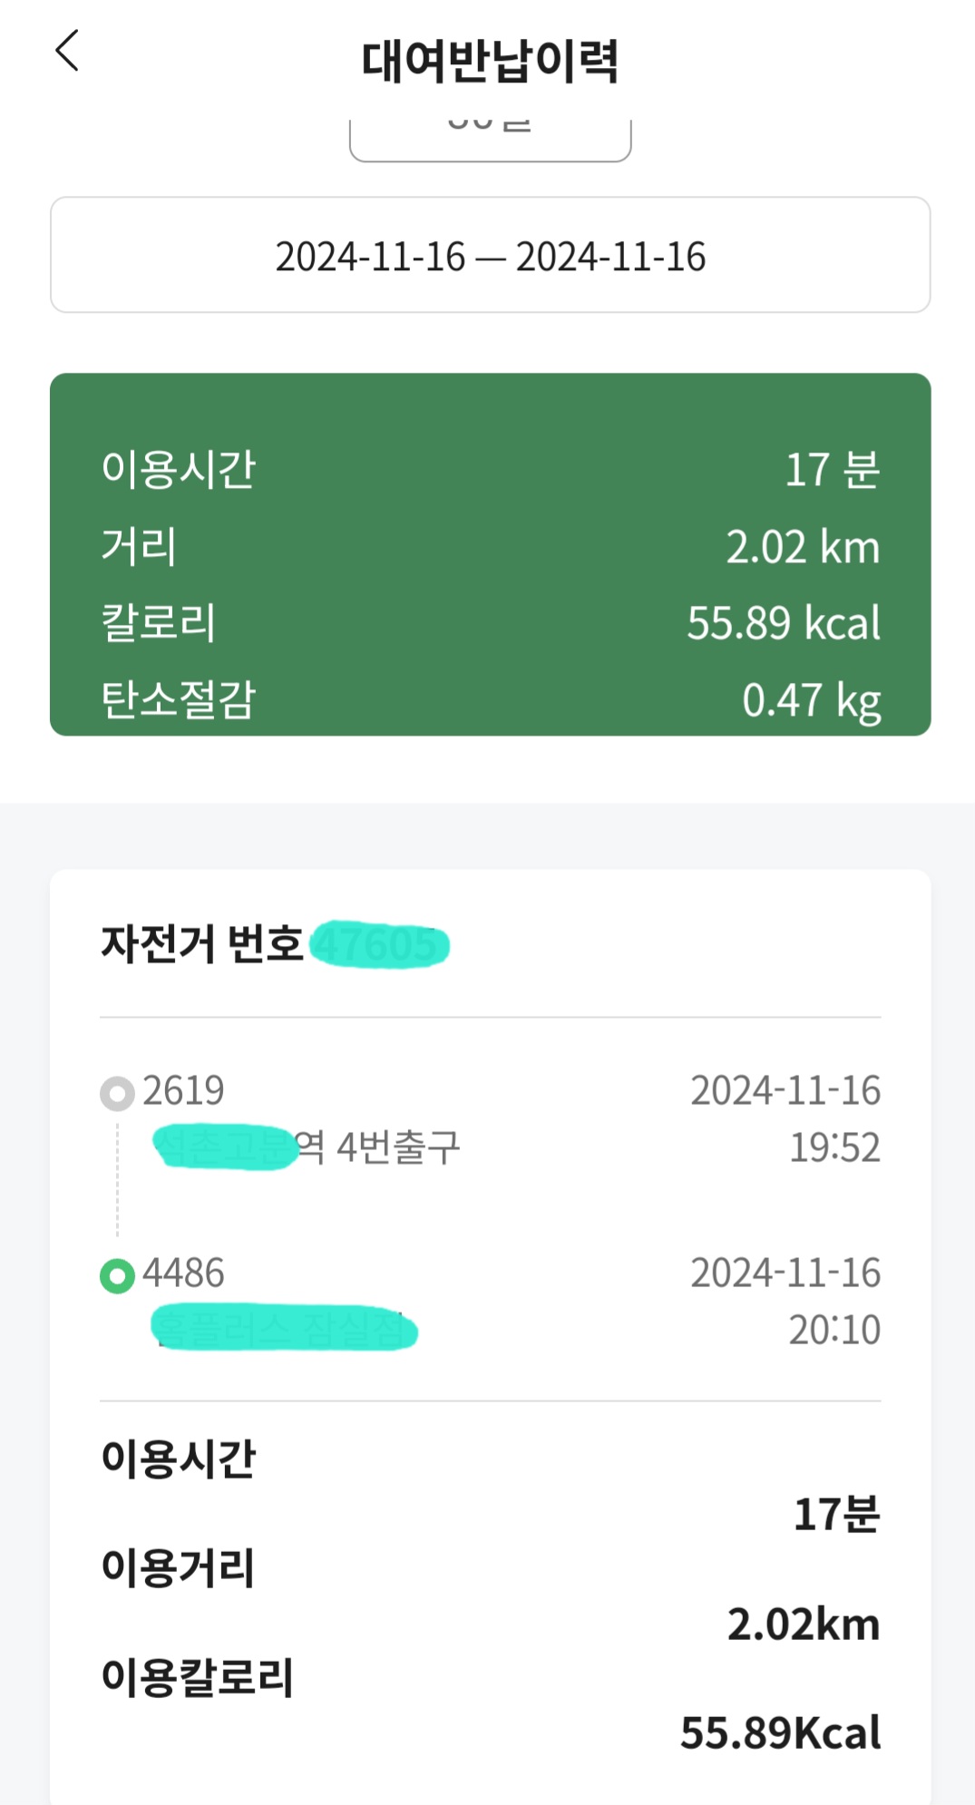
Task: Click the green return station circle marker
Action: (117, 1276)
